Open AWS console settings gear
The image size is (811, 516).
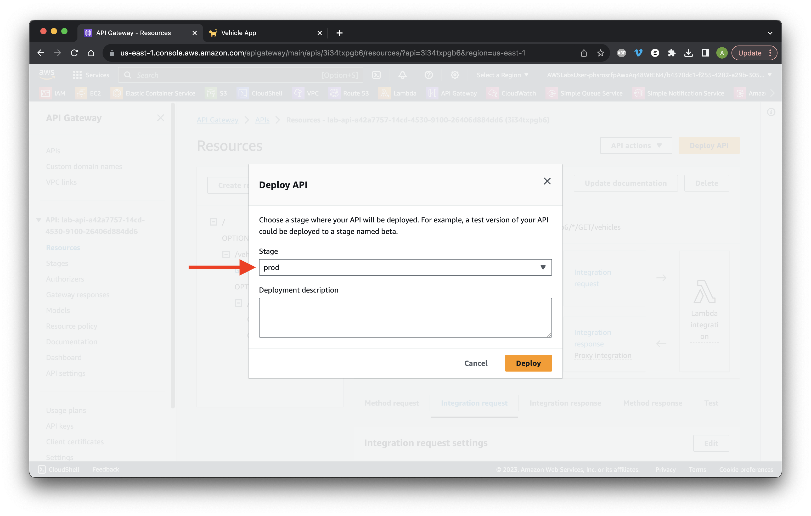455,75
